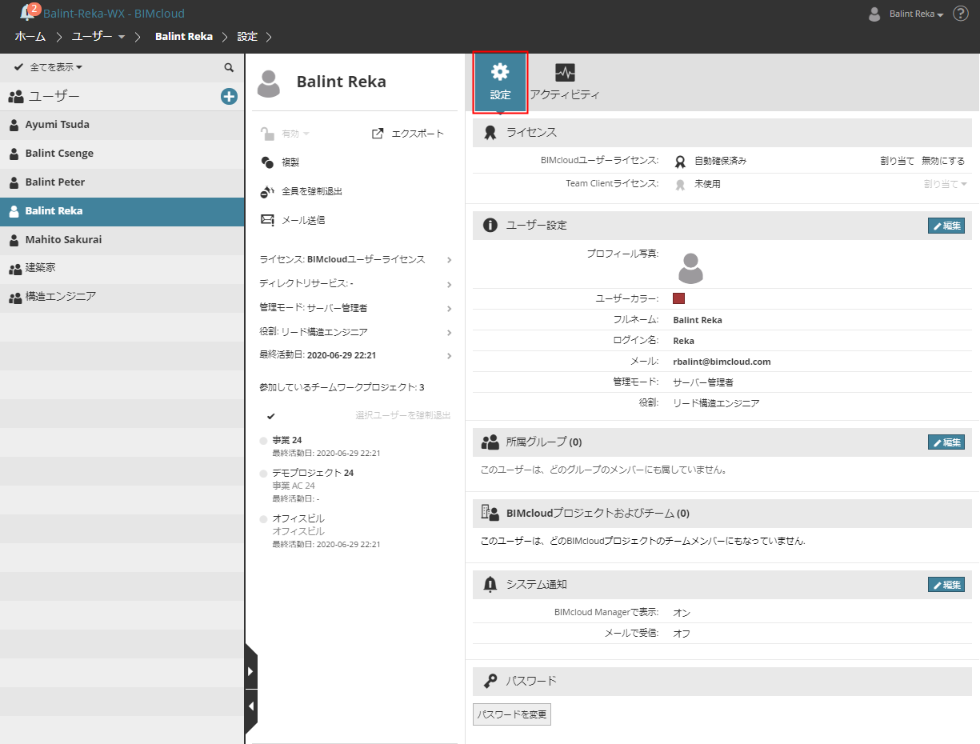
Task: Edit the 所属グループ section
Action: point(946,442)
